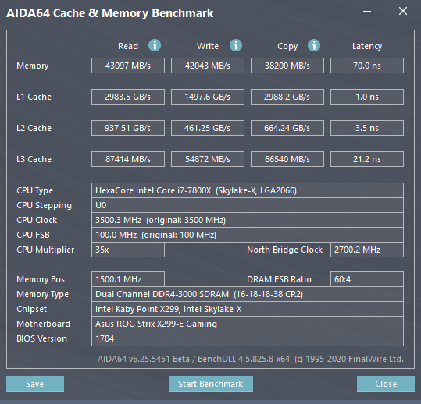This screenshot has height=404, width=421.
Task: Click the info icon next to Copy
Action: [x=314, y=45]
